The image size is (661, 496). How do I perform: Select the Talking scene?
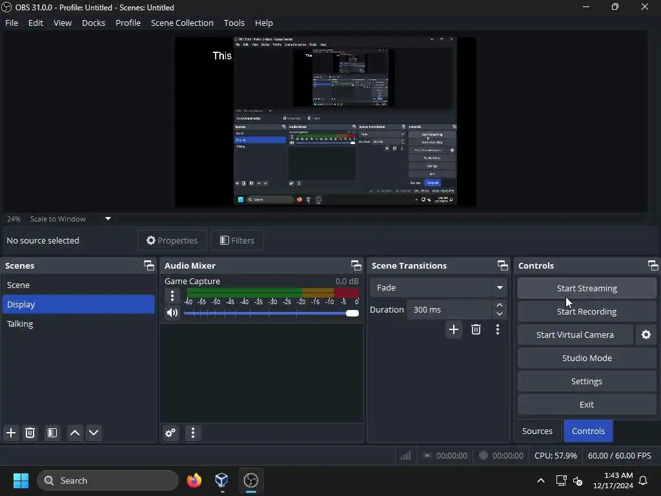78,324
